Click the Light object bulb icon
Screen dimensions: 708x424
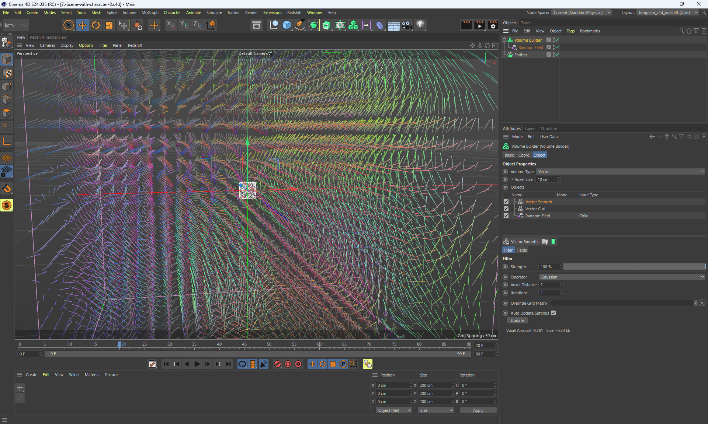tap(420, 25)
